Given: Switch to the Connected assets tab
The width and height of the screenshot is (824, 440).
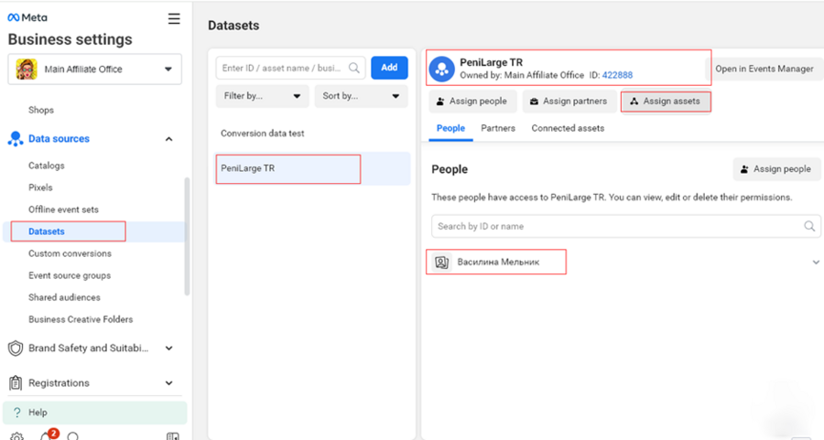Looking at the screenshot, I should 568,128.
